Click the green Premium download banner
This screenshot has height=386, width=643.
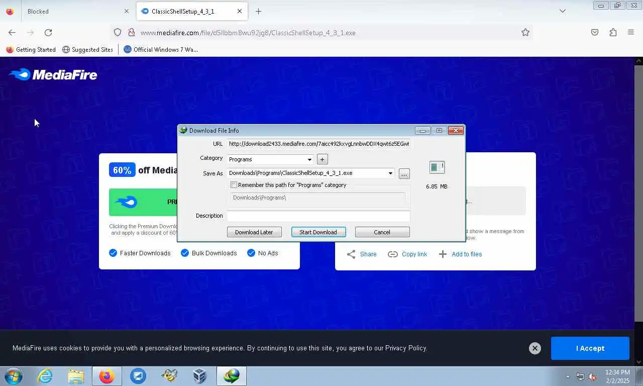click(x=143, y=202)
